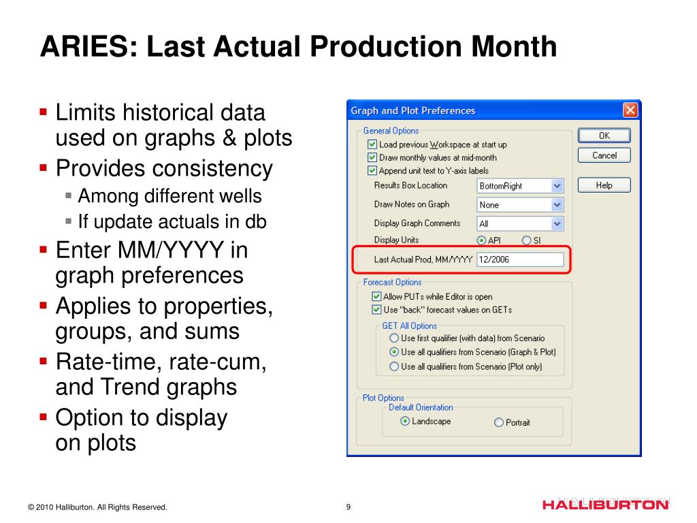The image size is (697, 523).
Task: Click the Cancel button
Action: tap(604, 155)
